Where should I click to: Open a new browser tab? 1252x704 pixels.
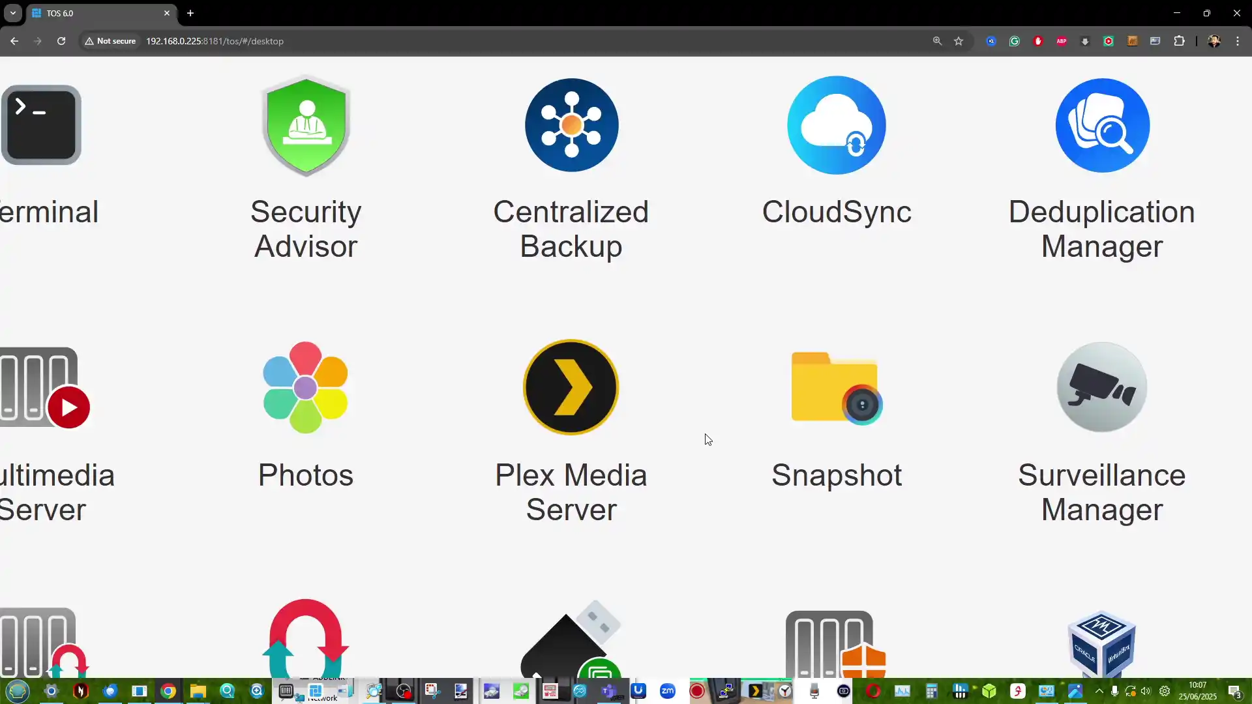click(190, 13)
